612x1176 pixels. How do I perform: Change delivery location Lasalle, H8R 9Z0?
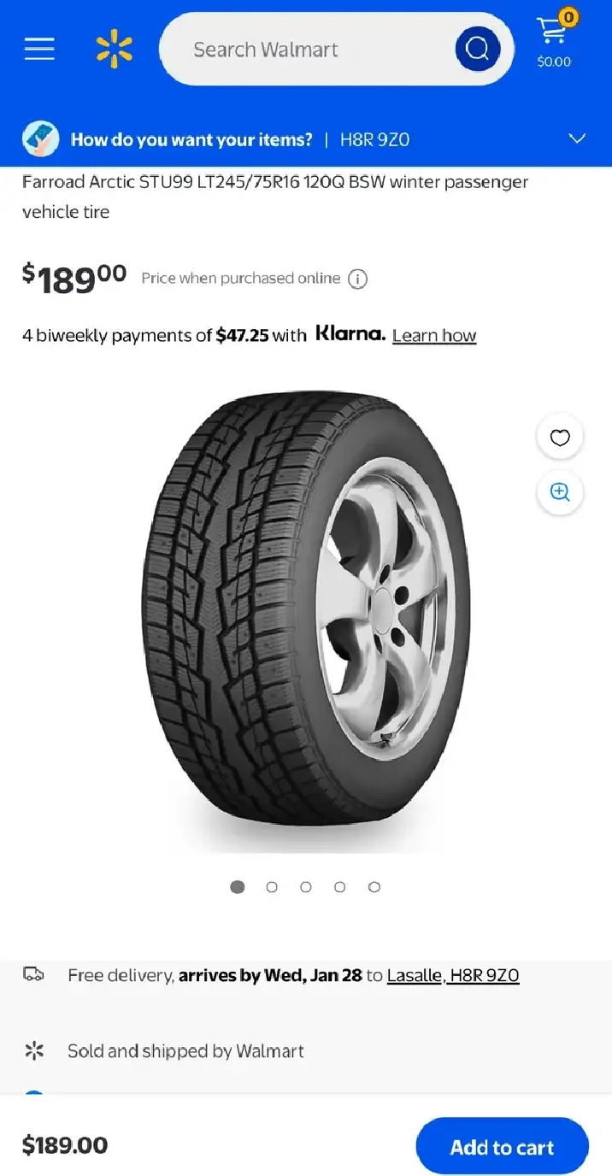(x=453, y=975)
